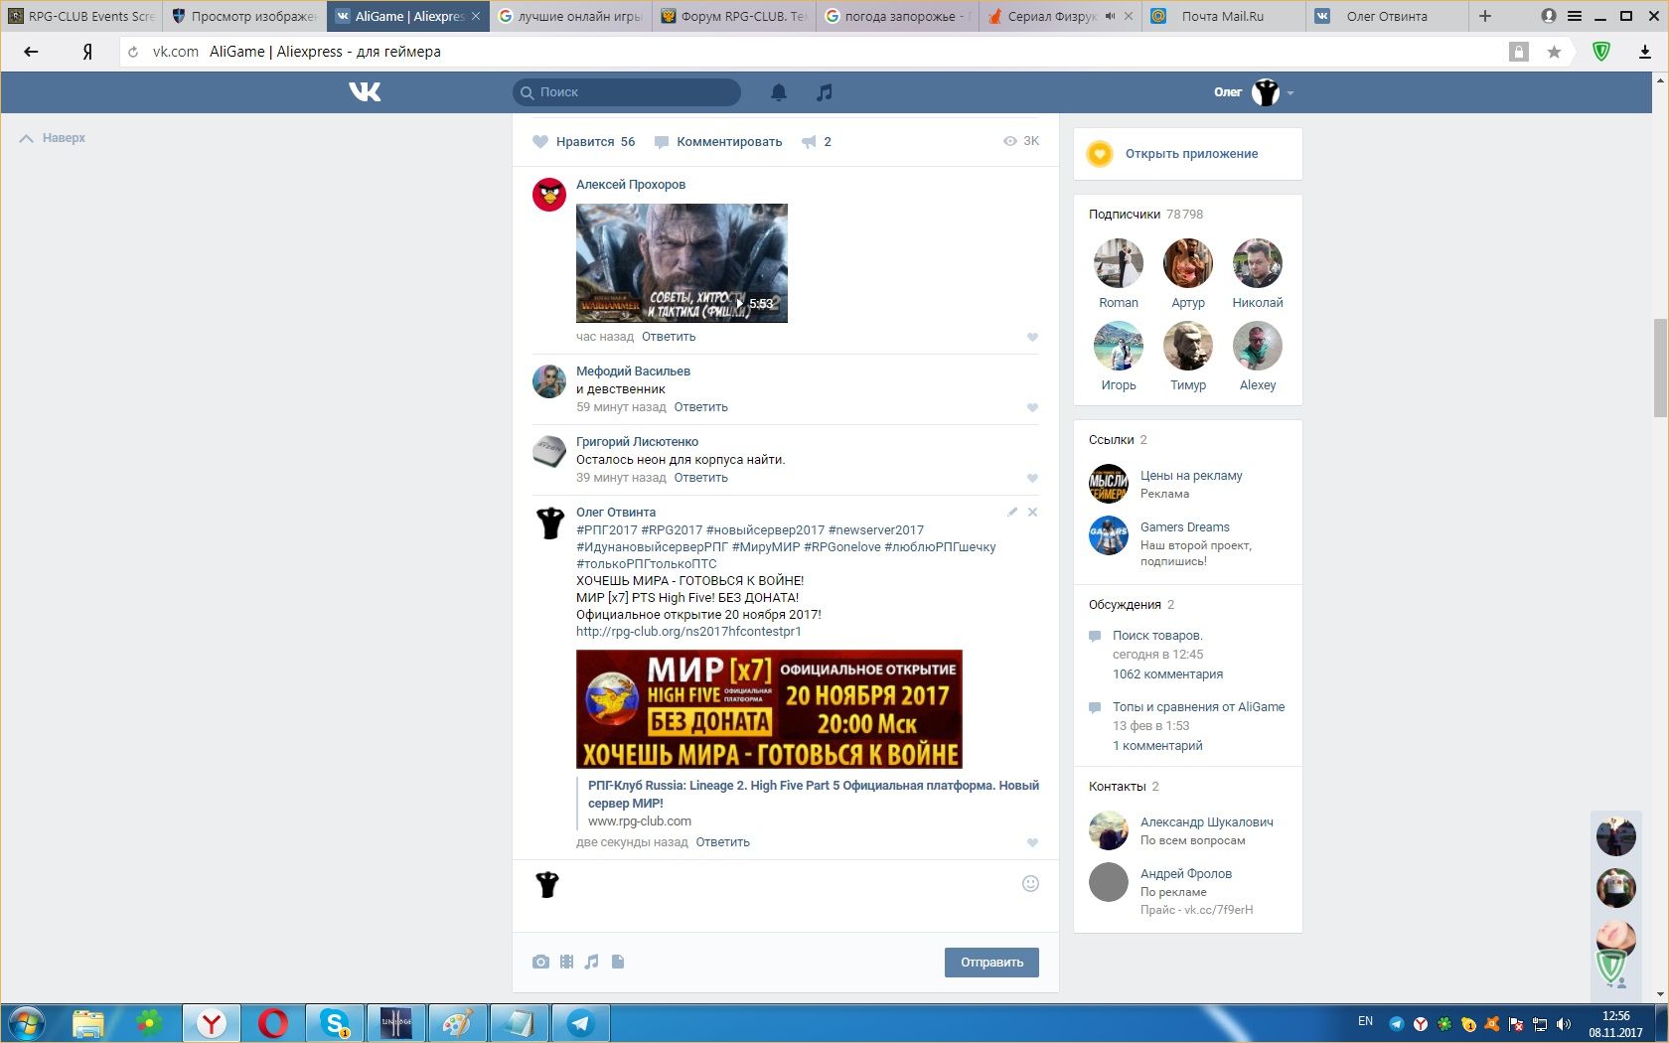The height and width of the screenshot is (1043, 1669).
Task: Edit Олег Отвинта comment with pencil icon
Action: 1012,513
